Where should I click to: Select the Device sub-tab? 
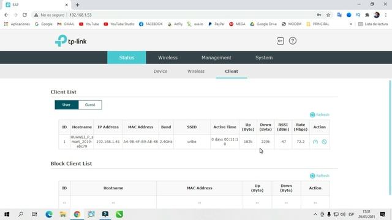160,71
